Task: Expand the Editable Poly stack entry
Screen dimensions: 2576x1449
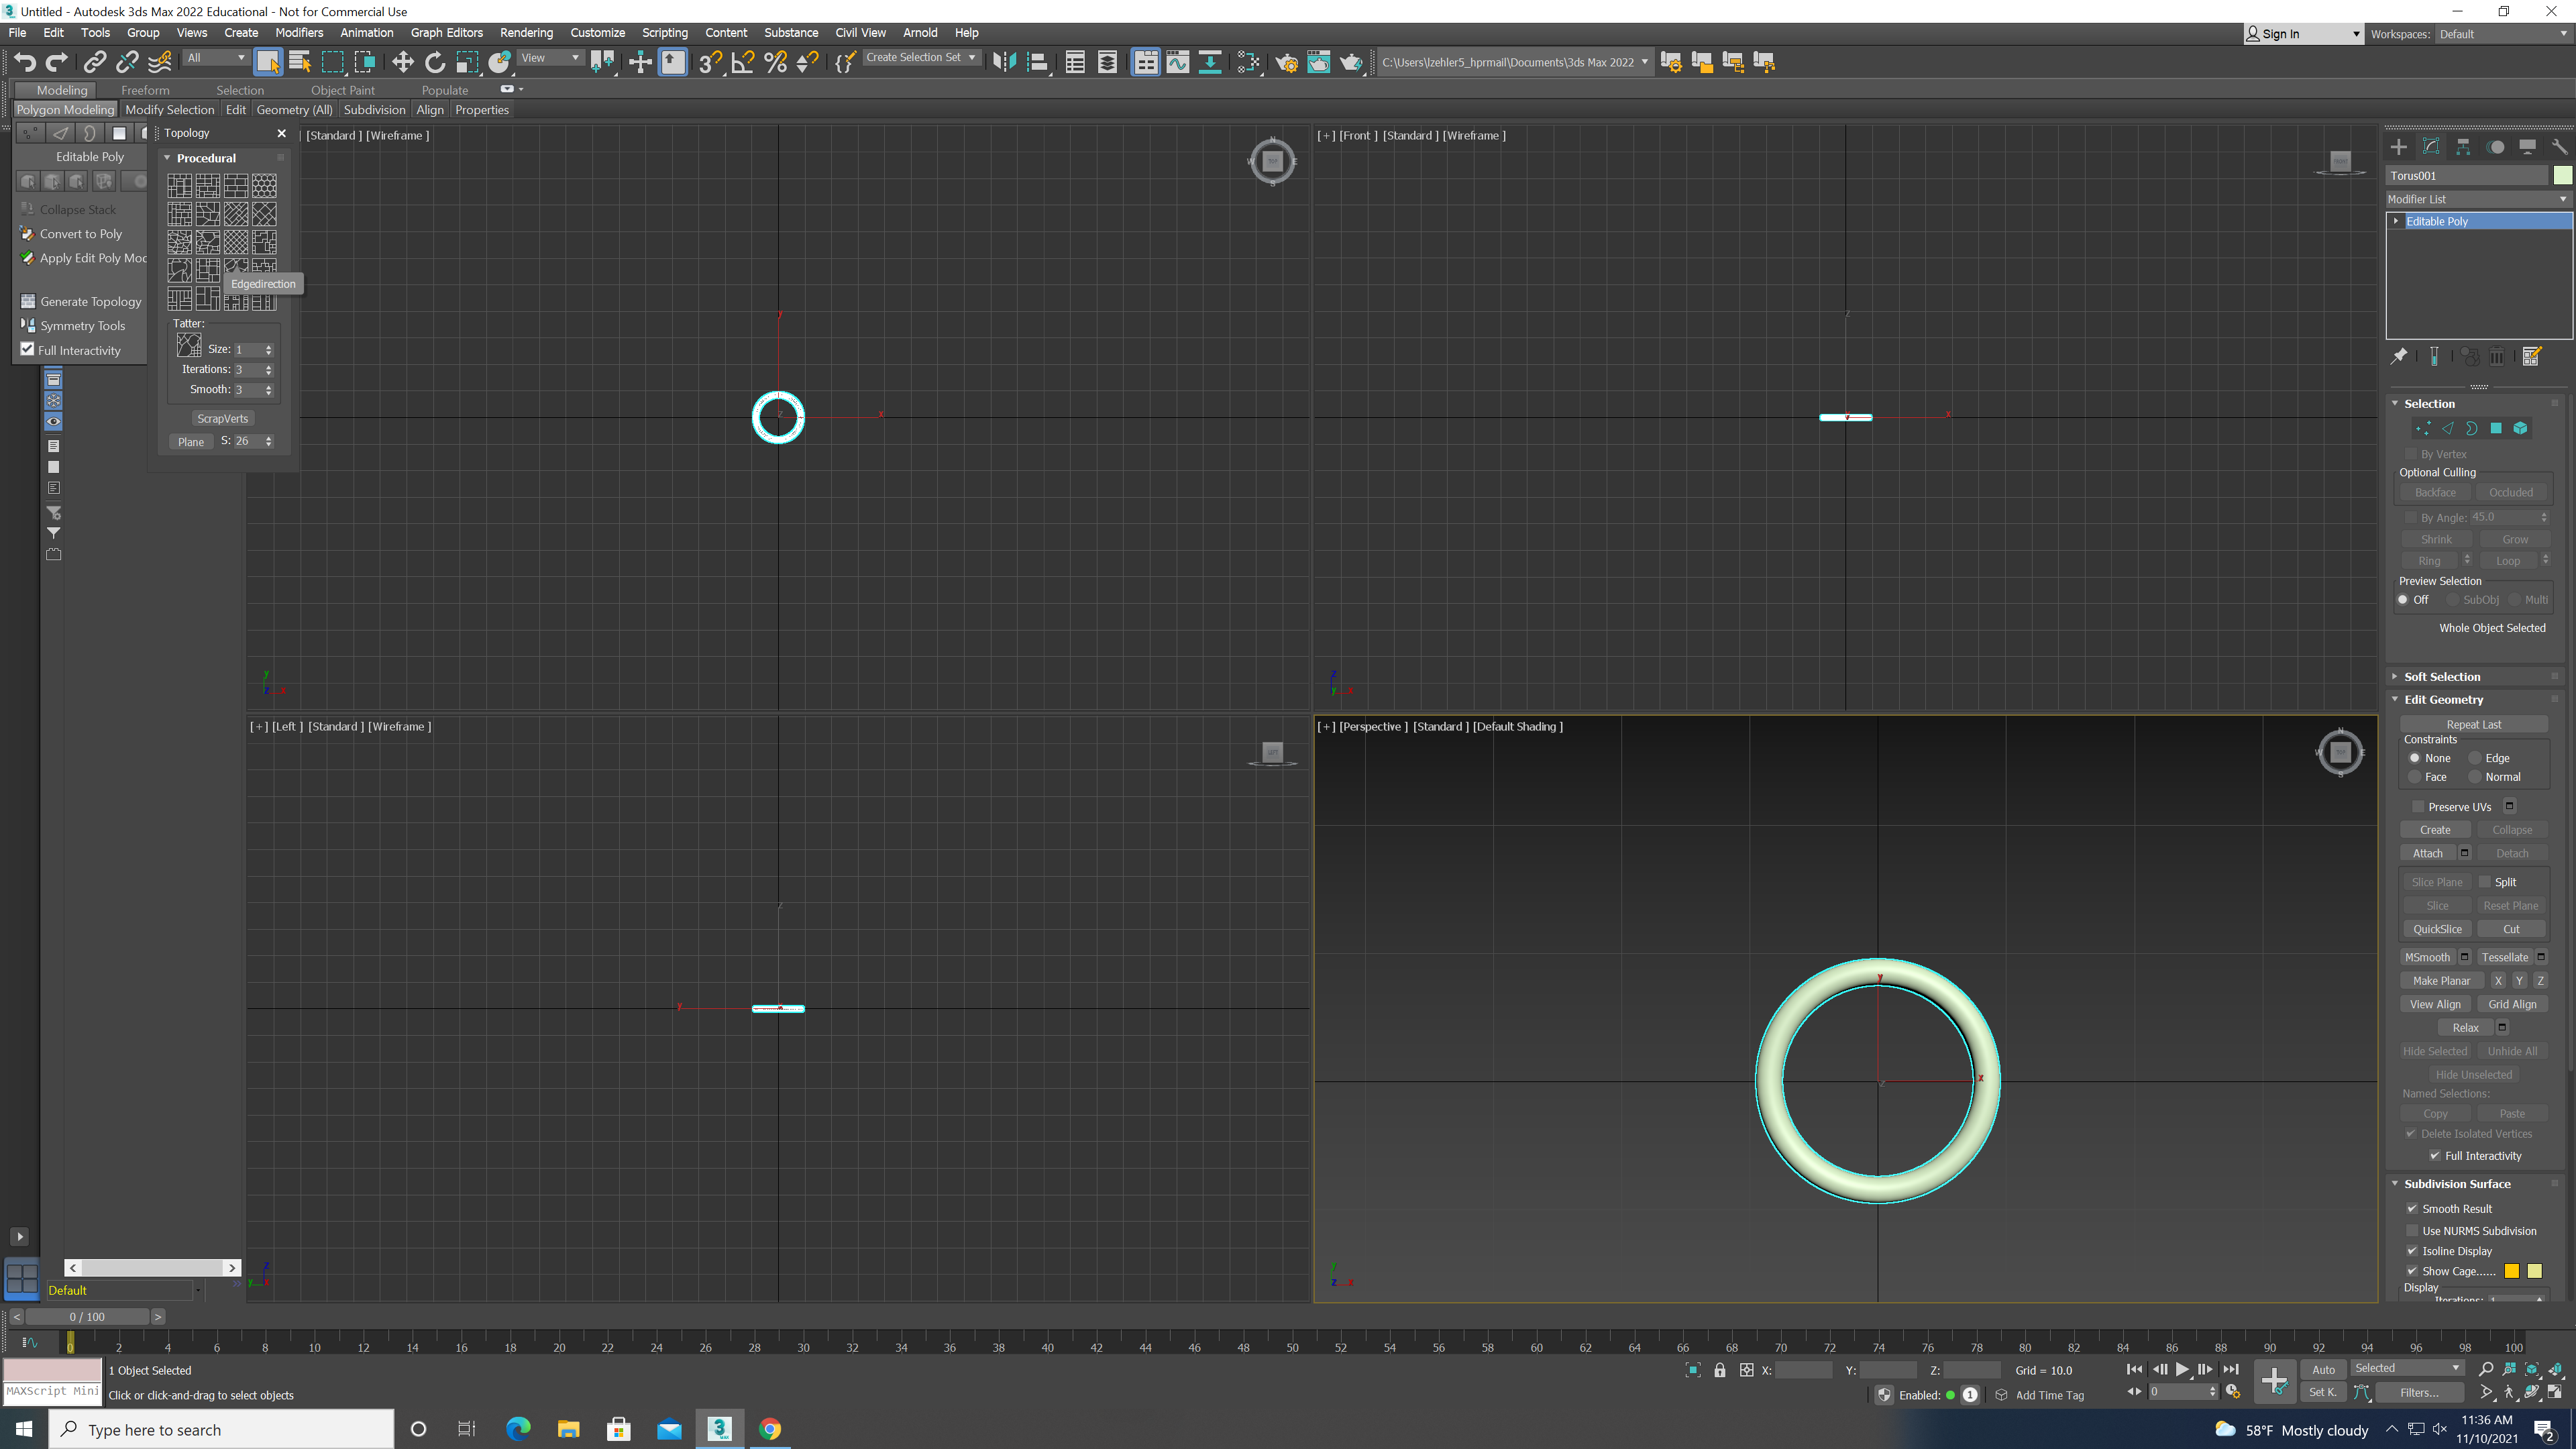Action: pos(2396,221)
